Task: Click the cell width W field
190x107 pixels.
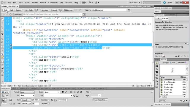Action: (x=37, y=100)
